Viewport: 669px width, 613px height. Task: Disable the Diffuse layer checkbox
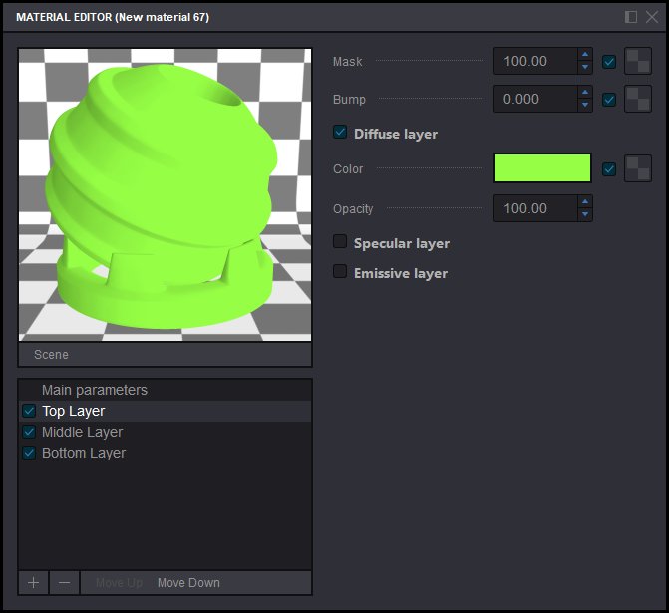340,133
